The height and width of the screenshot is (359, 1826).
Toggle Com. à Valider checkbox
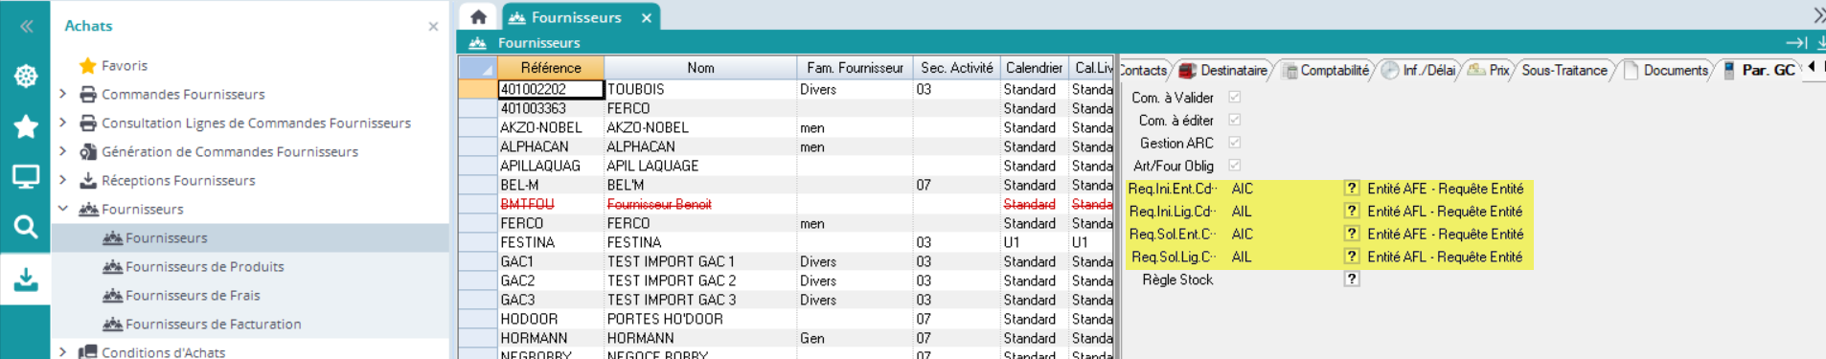[x=1235, y=97]
